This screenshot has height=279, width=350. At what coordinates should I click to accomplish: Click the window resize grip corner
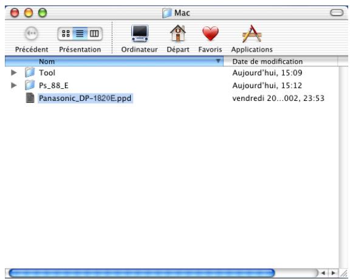(x=343, y=273)
